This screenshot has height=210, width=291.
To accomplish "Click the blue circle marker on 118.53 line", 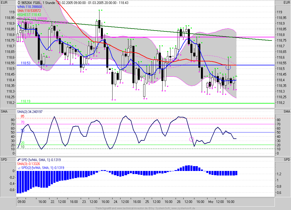I will (228, 67).
